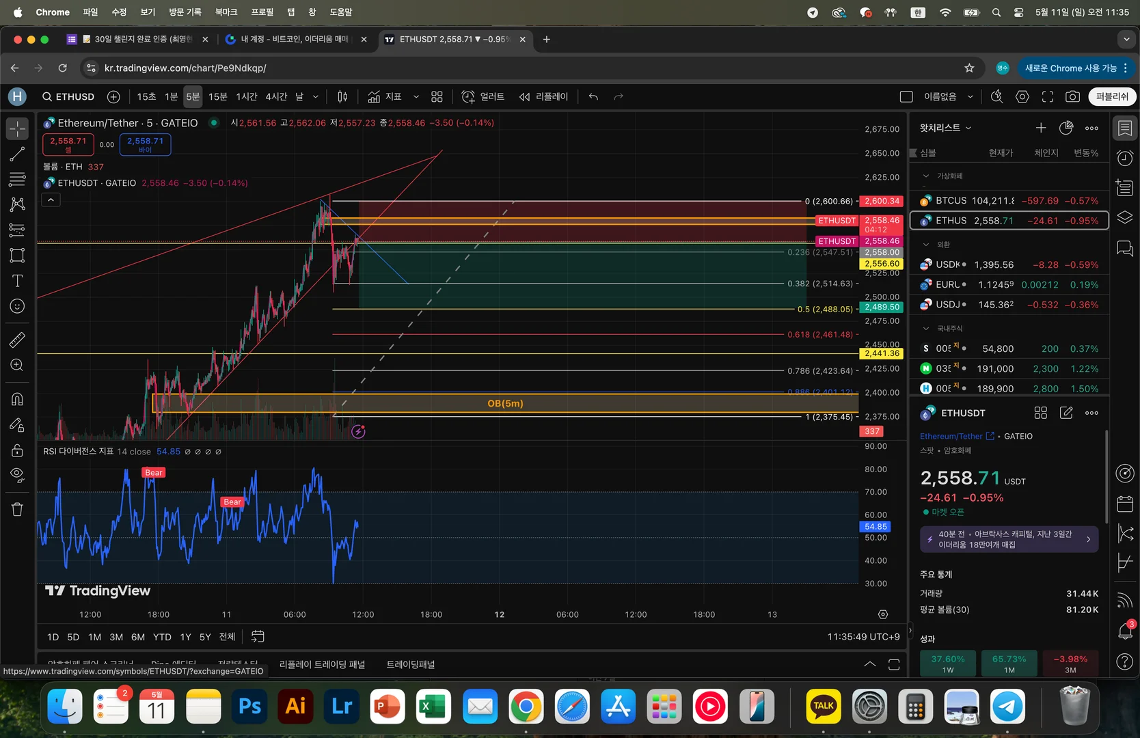Enter fullscreen chart mode
1140x738 pixels.
pyautogui.click(x=1047, y=97)
